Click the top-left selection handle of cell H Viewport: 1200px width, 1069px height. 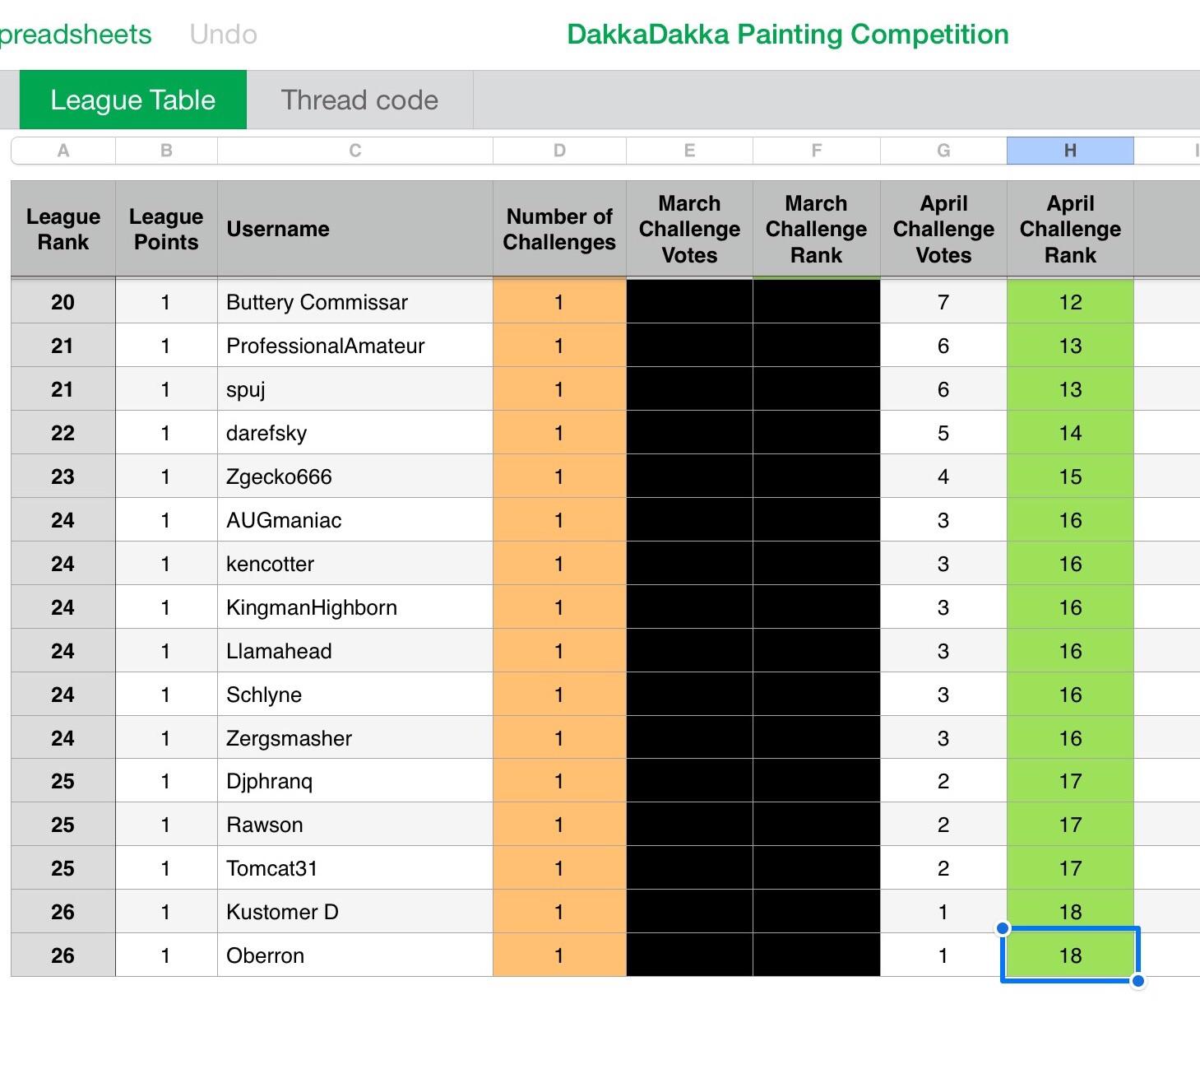[1003, 928]
